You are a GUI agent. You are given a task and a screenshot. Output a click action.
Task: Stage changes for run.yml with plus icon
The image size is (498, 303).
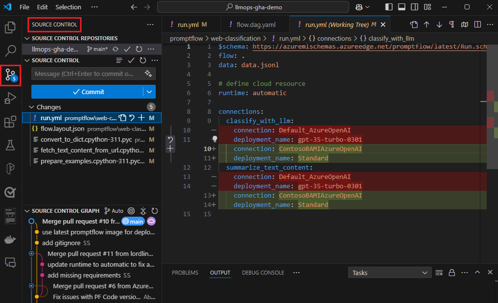coord(141,118)
